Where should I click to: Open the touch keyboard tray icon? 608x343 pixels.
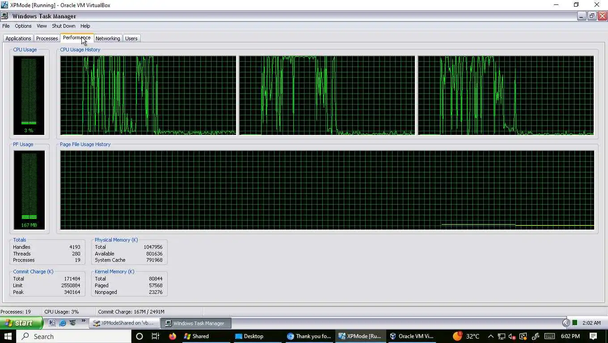(x=549, y=336)
